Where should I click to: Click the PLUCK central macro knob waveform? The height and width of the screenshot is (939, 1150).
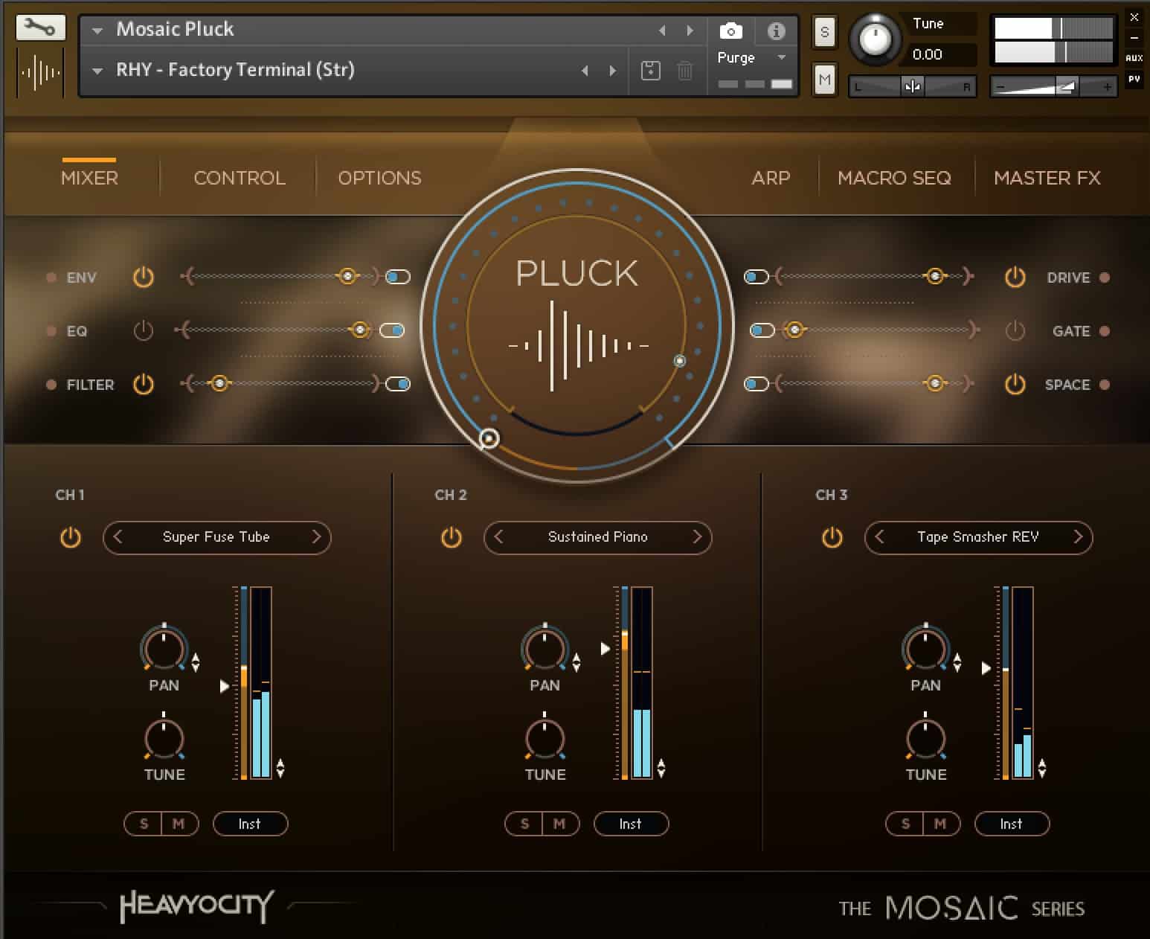click(577, 345)
